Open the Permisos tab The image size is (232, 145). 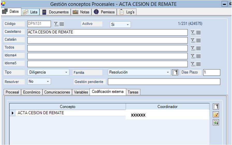[105, 12]
